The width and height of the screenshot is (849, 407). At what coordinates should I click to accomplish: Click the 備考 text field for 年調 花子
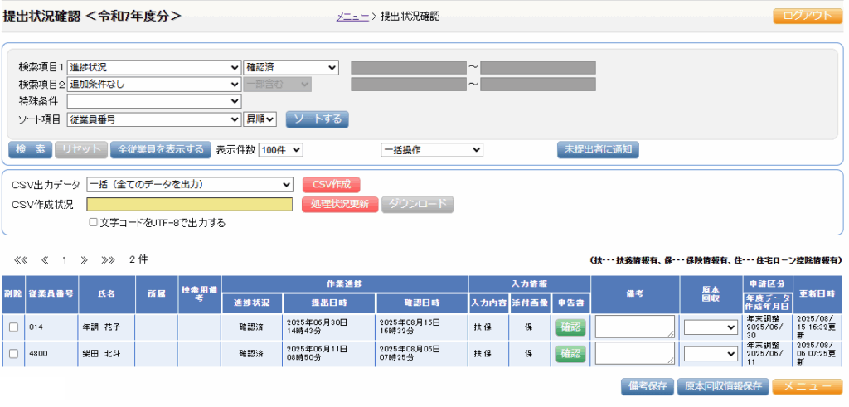634,327
